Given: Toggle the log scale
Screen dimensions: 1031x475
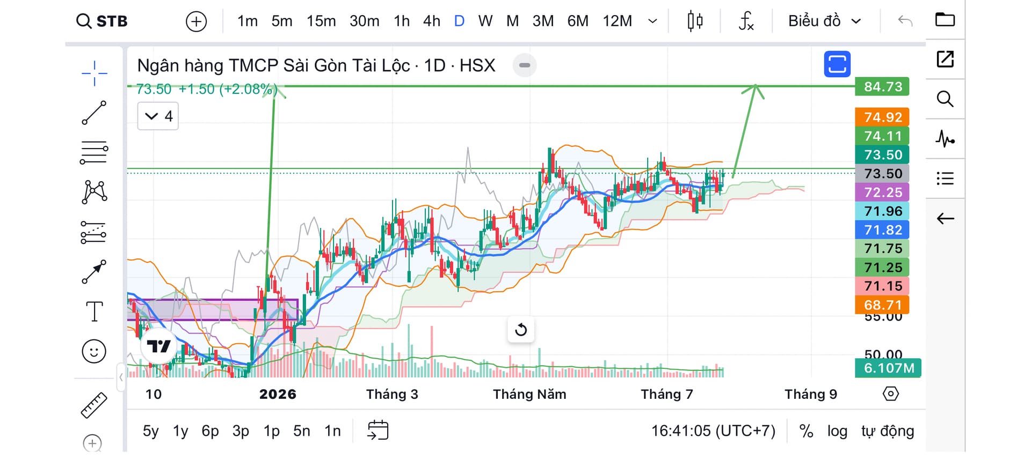Looking at the screenshot, I should pos(837,431).
